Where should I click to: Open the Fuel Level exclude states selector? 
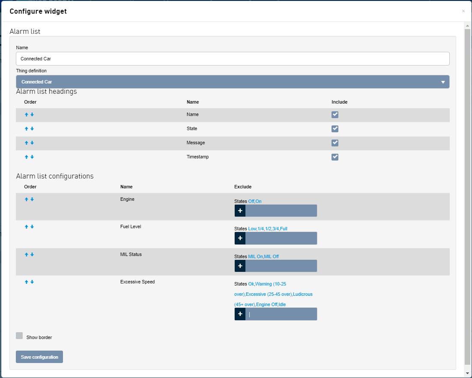click(281, 238)
